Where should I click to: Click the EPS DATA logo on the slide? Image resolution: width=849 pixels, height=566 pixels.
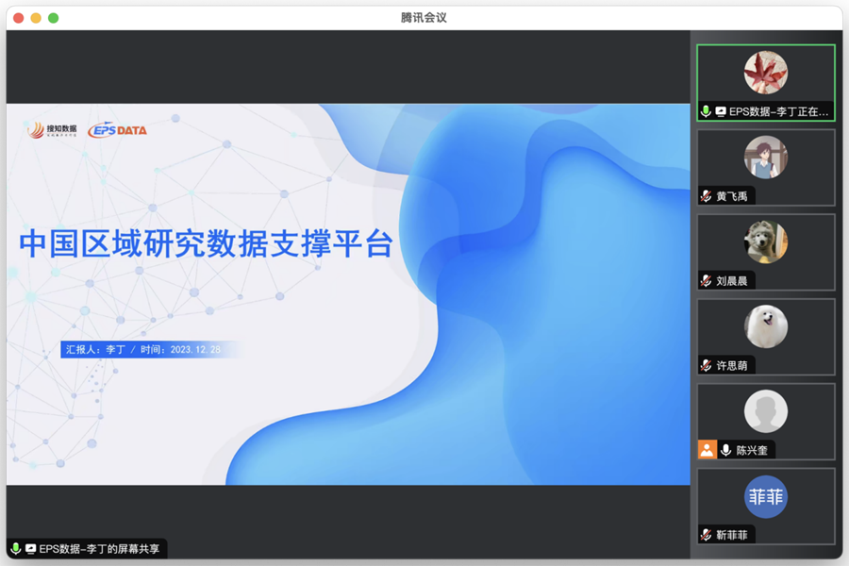[x=118, y=130]
